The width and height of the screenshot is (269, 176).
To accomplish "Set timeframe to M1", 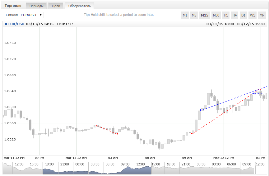I will (x=185, y=15).
